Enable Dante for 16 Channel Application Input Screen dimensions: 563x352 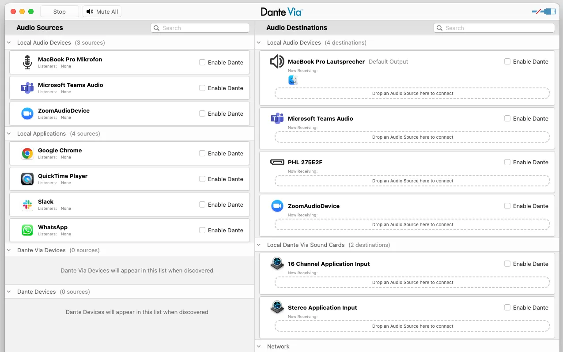507,264
